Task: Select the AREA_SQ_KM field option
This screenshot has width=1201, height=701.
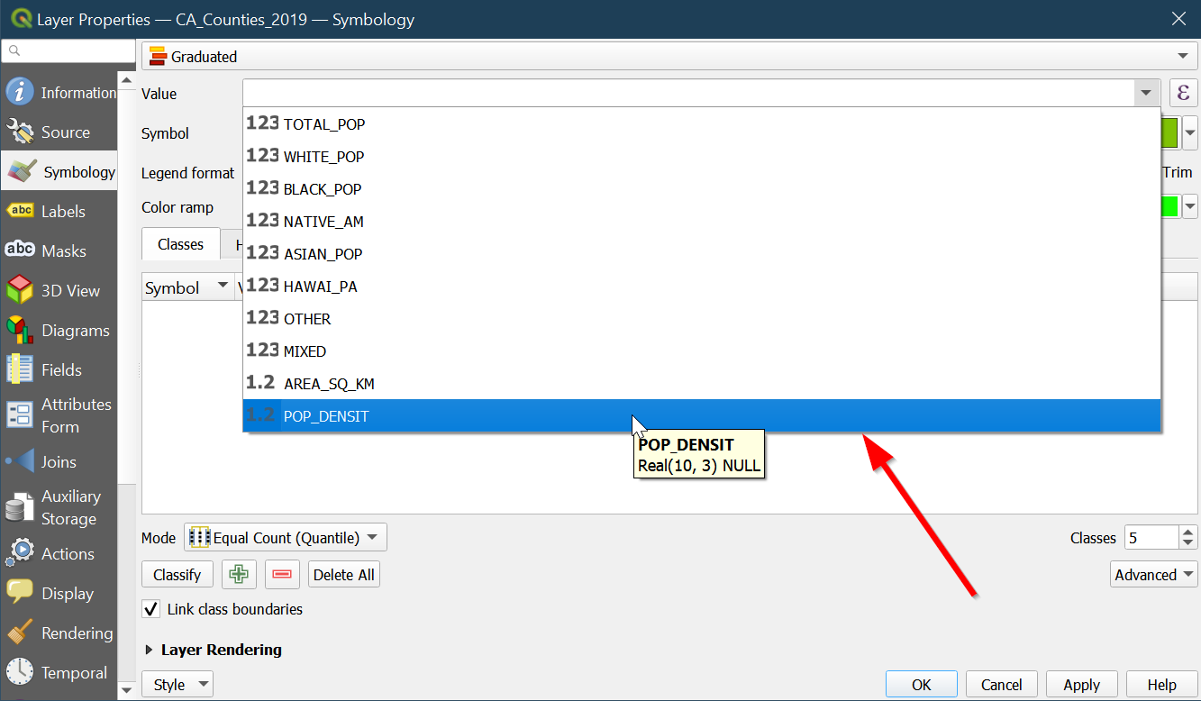Action: pos(328,384)
